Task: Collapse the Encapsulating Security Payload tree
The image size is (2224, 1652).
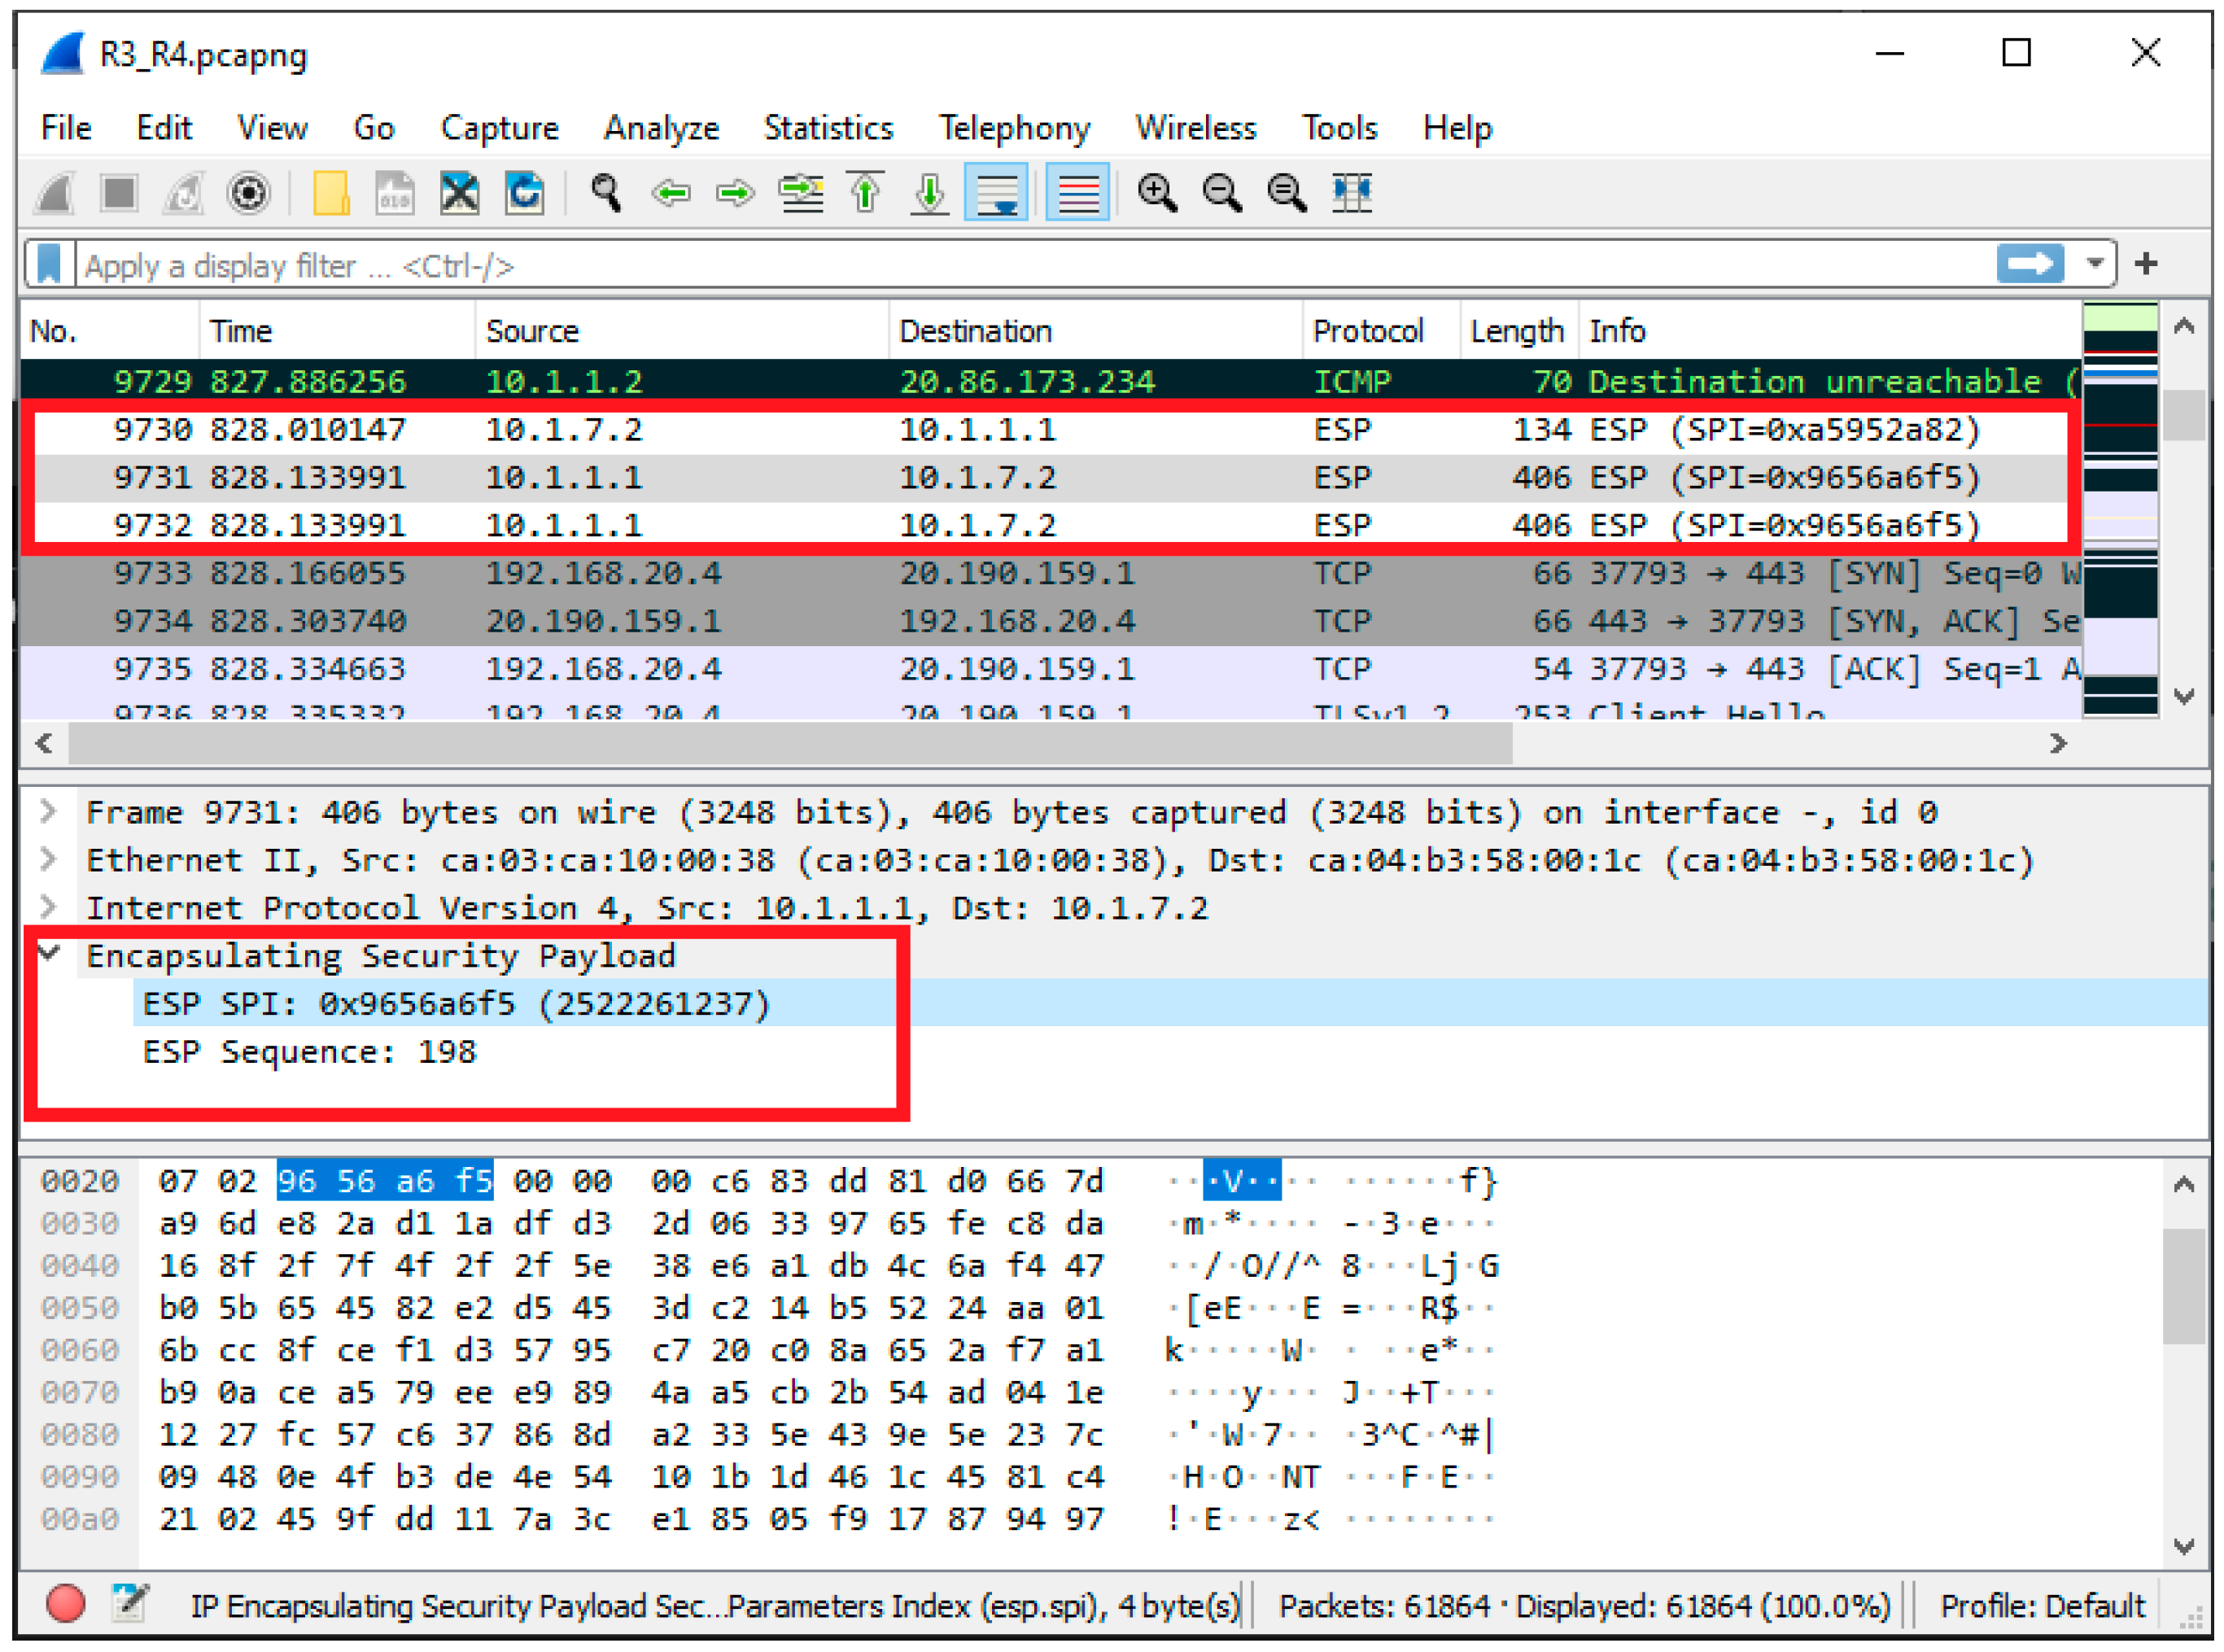Action: coord(48,953)
